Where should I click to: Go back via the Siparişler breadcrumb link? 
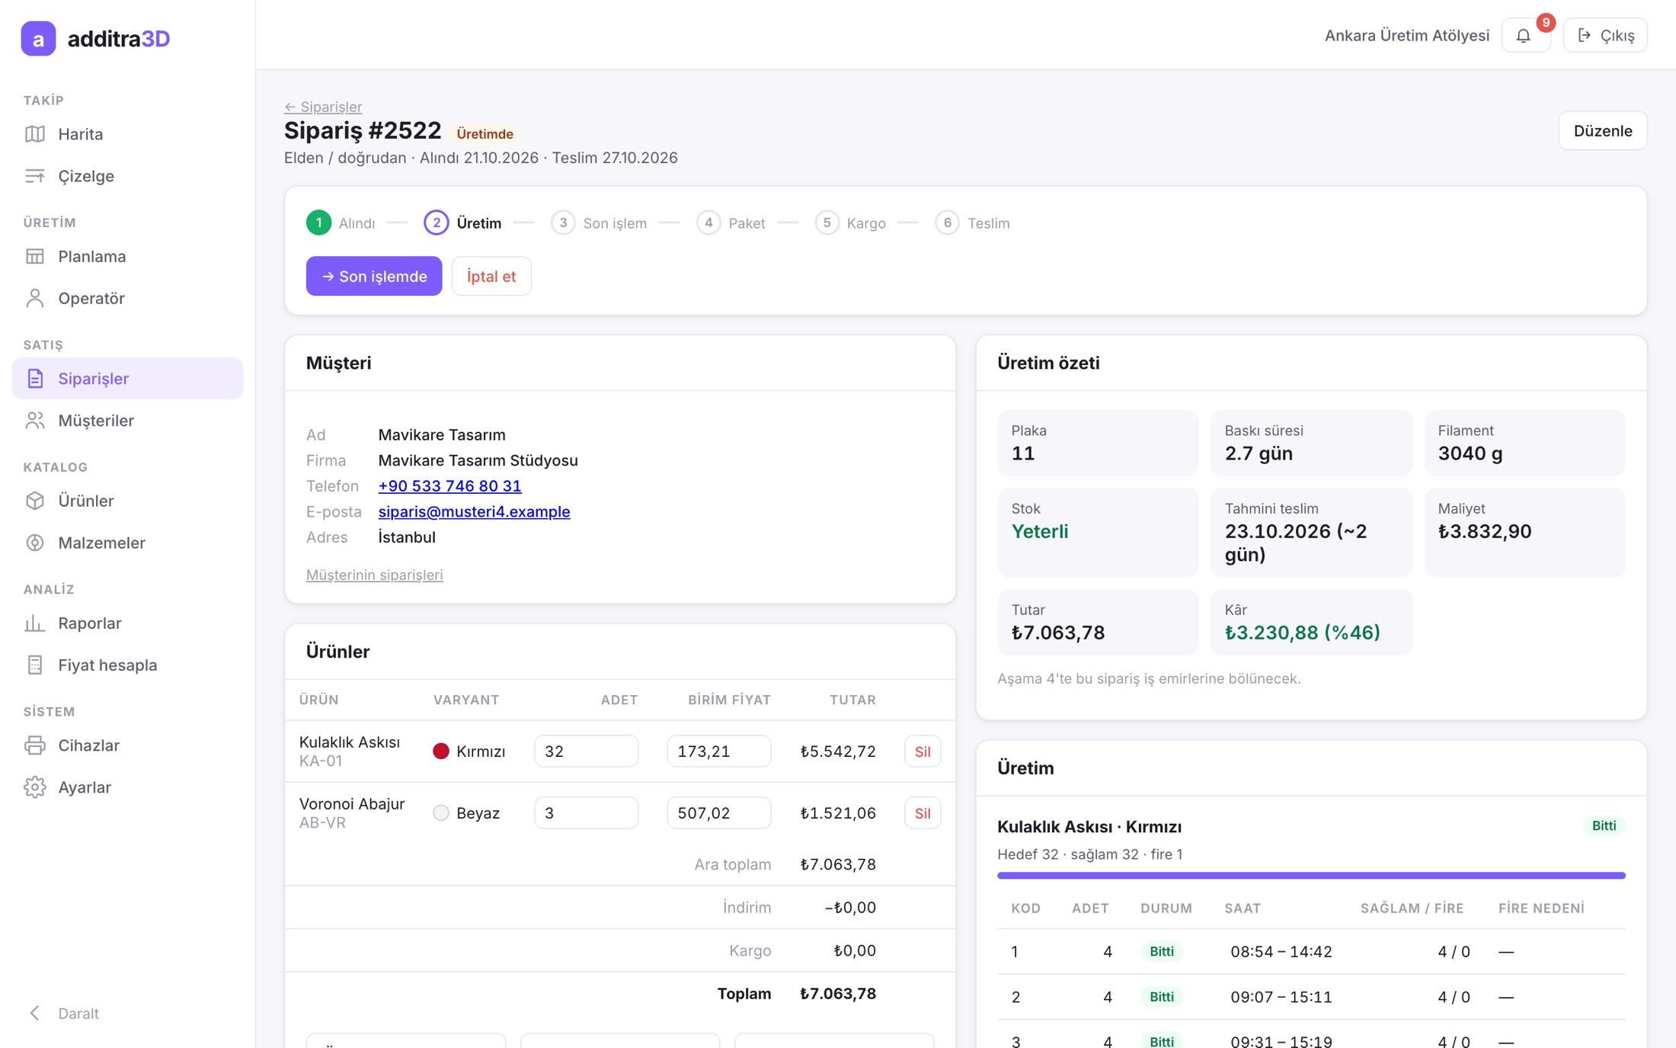tap(323, 107)
